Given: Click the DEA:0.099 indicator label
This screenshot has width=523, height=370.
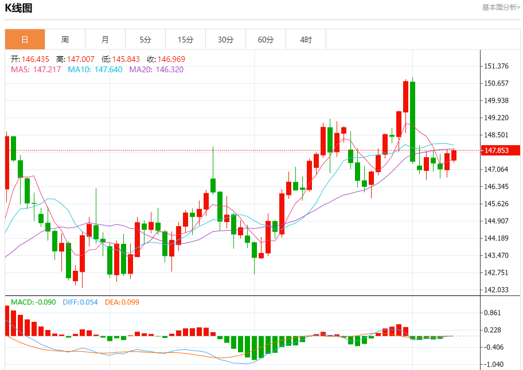Looking at the screenshot, I should [x=122, y=302].
